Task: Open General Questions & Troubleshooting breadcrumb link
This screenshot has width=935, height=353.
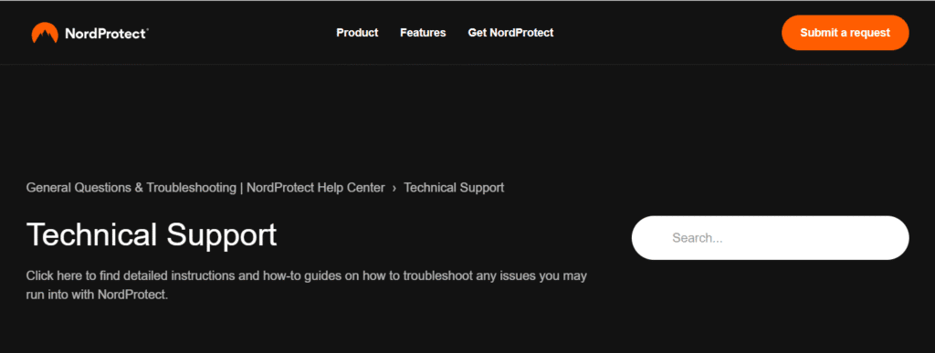Action: [x=205, y=188]
